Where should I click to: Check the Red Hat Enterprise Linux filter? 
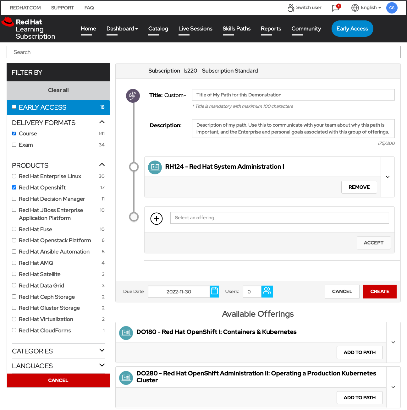click(x=14, y=176)
